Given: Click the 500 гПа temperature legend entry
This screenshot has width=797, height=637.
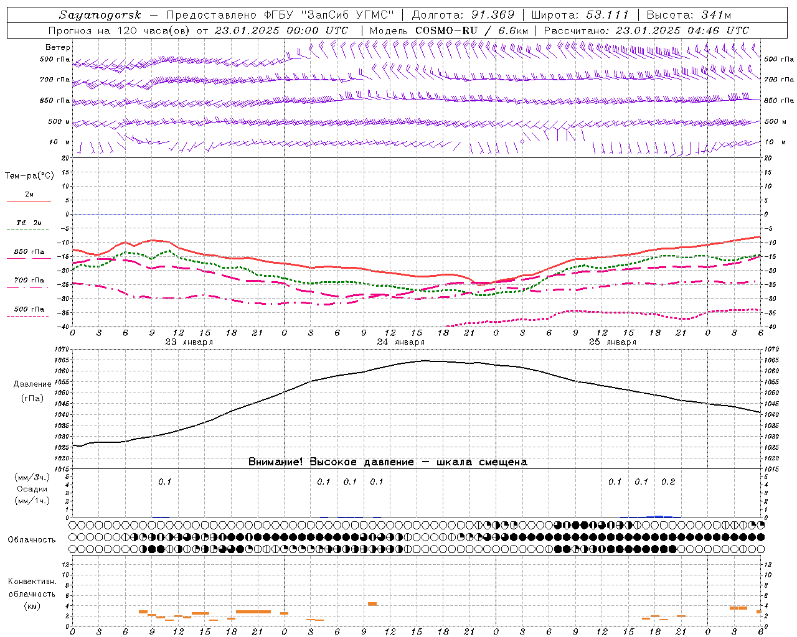Looking at the screenshot, I should [29, 309].
